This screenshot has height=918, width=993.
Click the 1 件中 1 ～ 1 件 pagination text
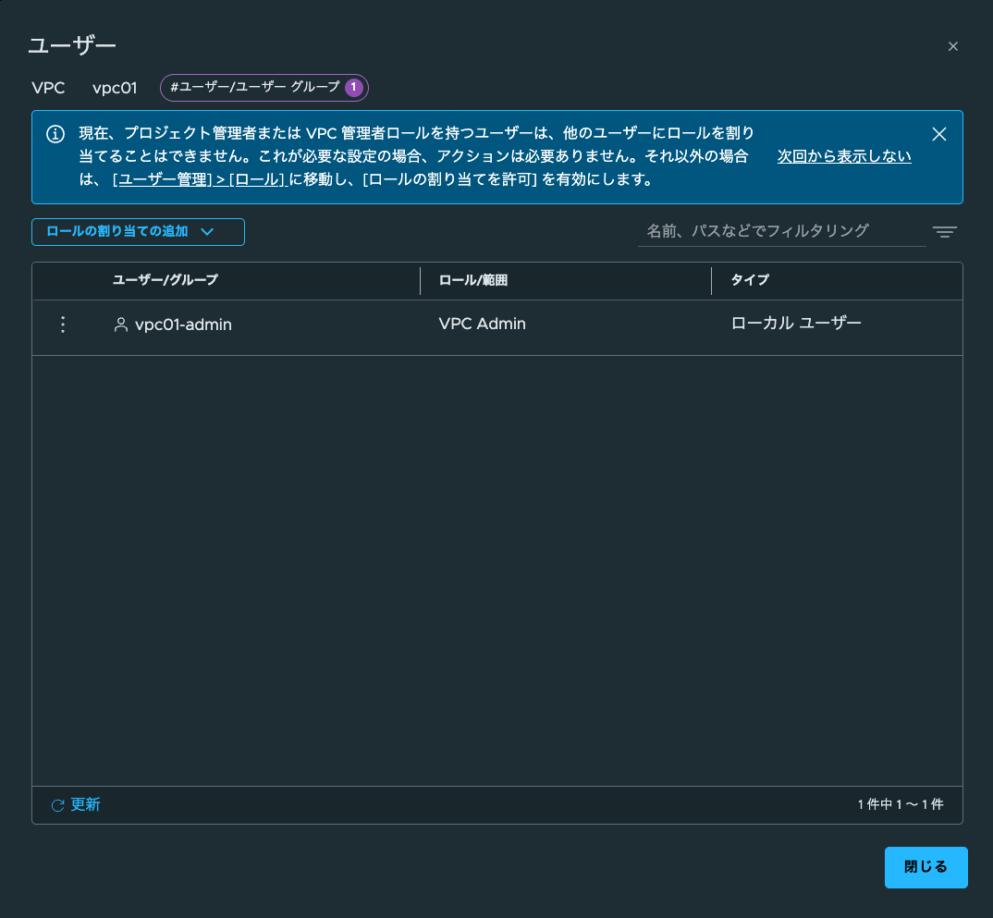pos(901,804)
